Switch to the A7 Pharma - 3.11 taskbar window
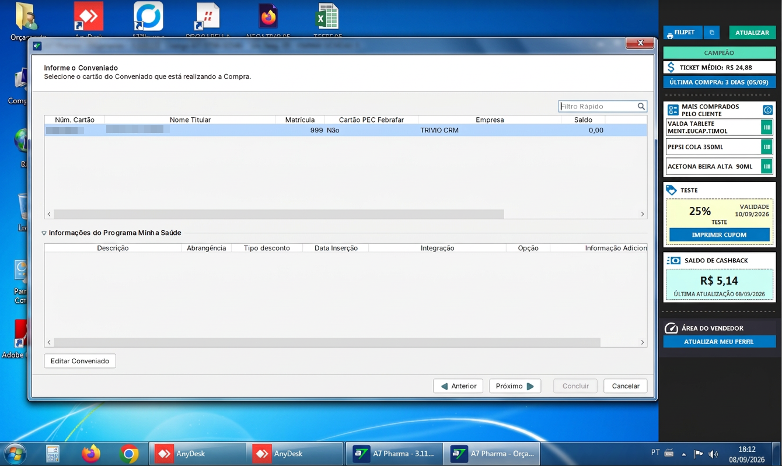 (393, 453)
